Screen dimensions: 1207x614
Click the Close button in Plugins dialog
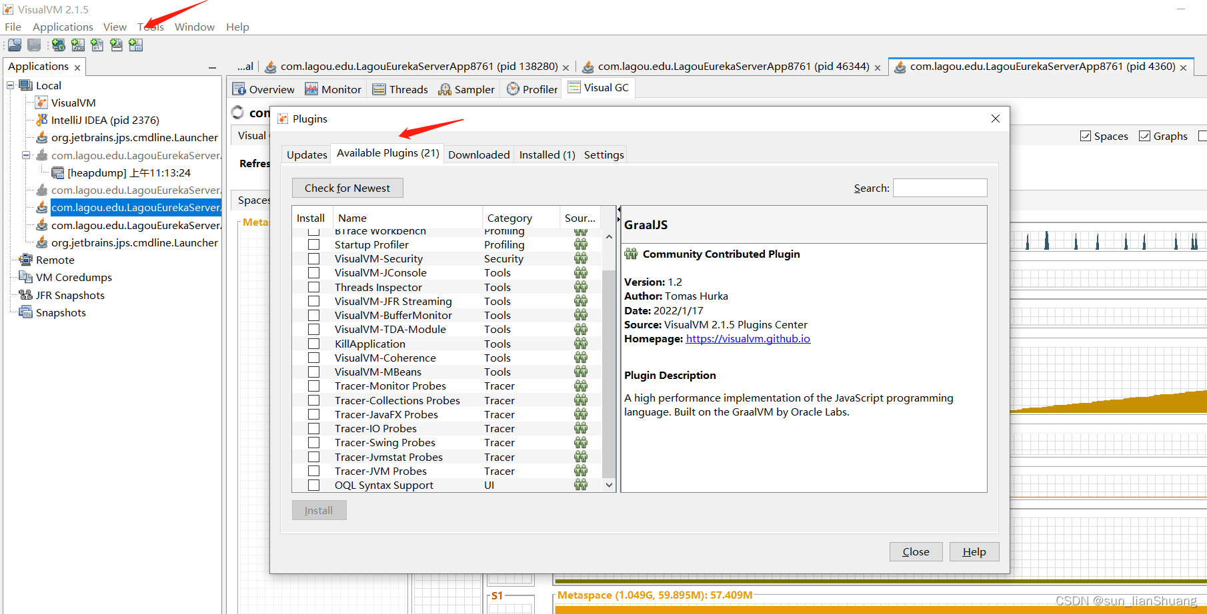[x=916, y=551]
